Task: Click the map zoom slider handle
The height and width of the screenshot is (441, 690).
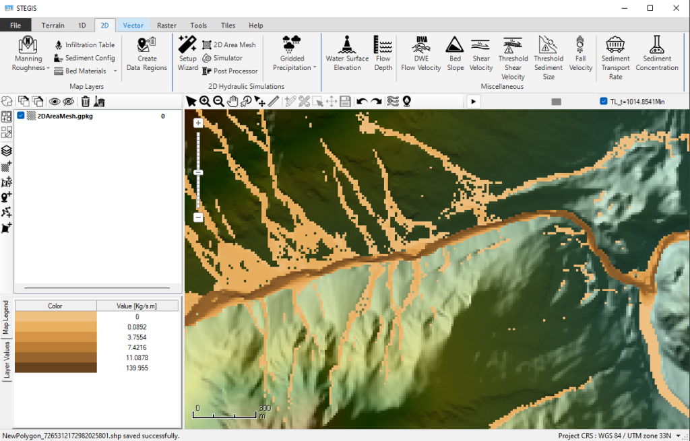Action: pyautogui.click(x=198, y=172)
